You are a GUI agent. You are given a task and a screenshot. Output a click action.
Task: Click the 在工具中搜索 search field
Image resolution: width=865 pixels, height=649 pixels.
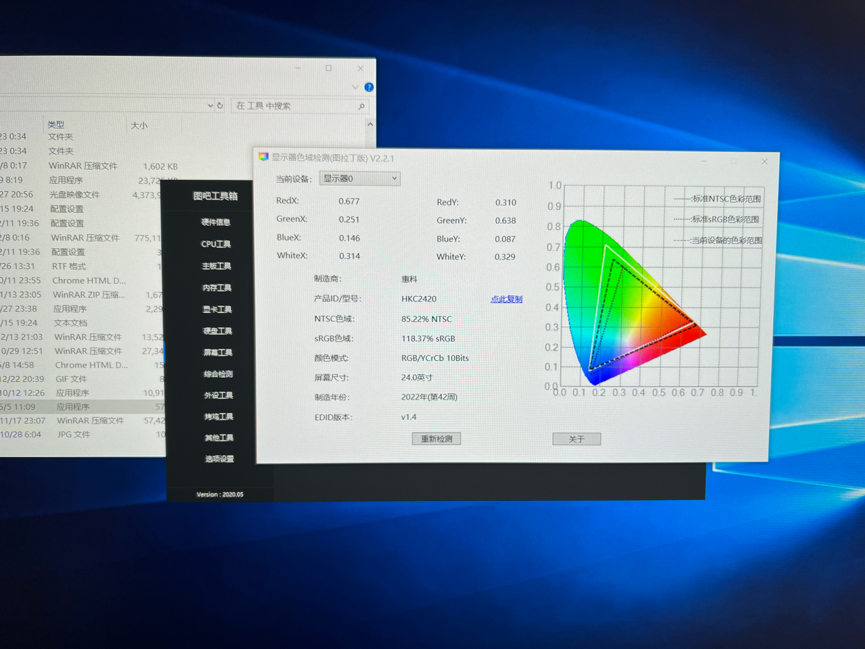[x=294, y=106]
